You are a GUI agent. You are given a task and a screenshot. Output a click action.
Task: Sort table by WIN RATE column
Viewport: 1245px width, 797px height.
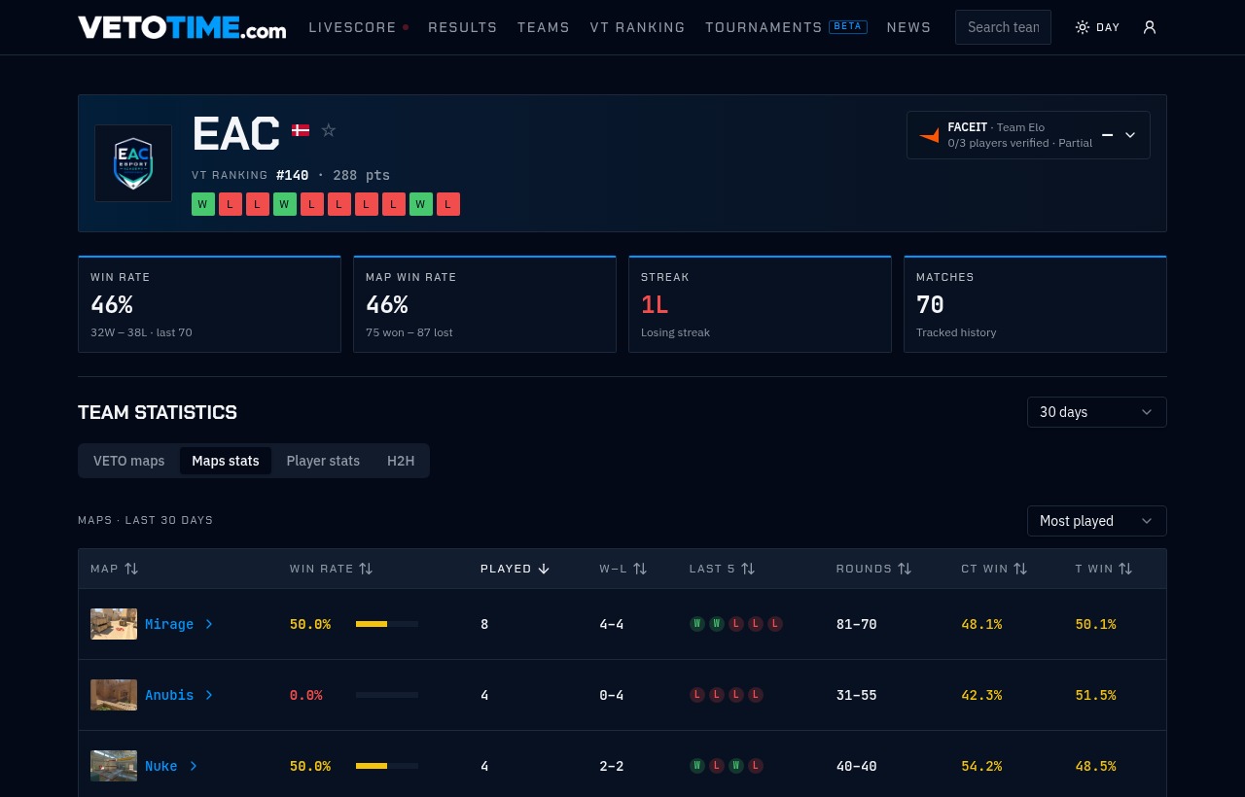pyautogui.click(x=331, y=569)
